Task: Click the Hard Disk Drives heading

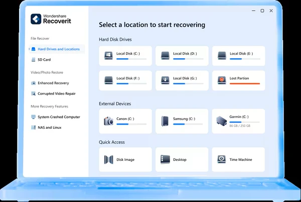Action: coord(115,39)
